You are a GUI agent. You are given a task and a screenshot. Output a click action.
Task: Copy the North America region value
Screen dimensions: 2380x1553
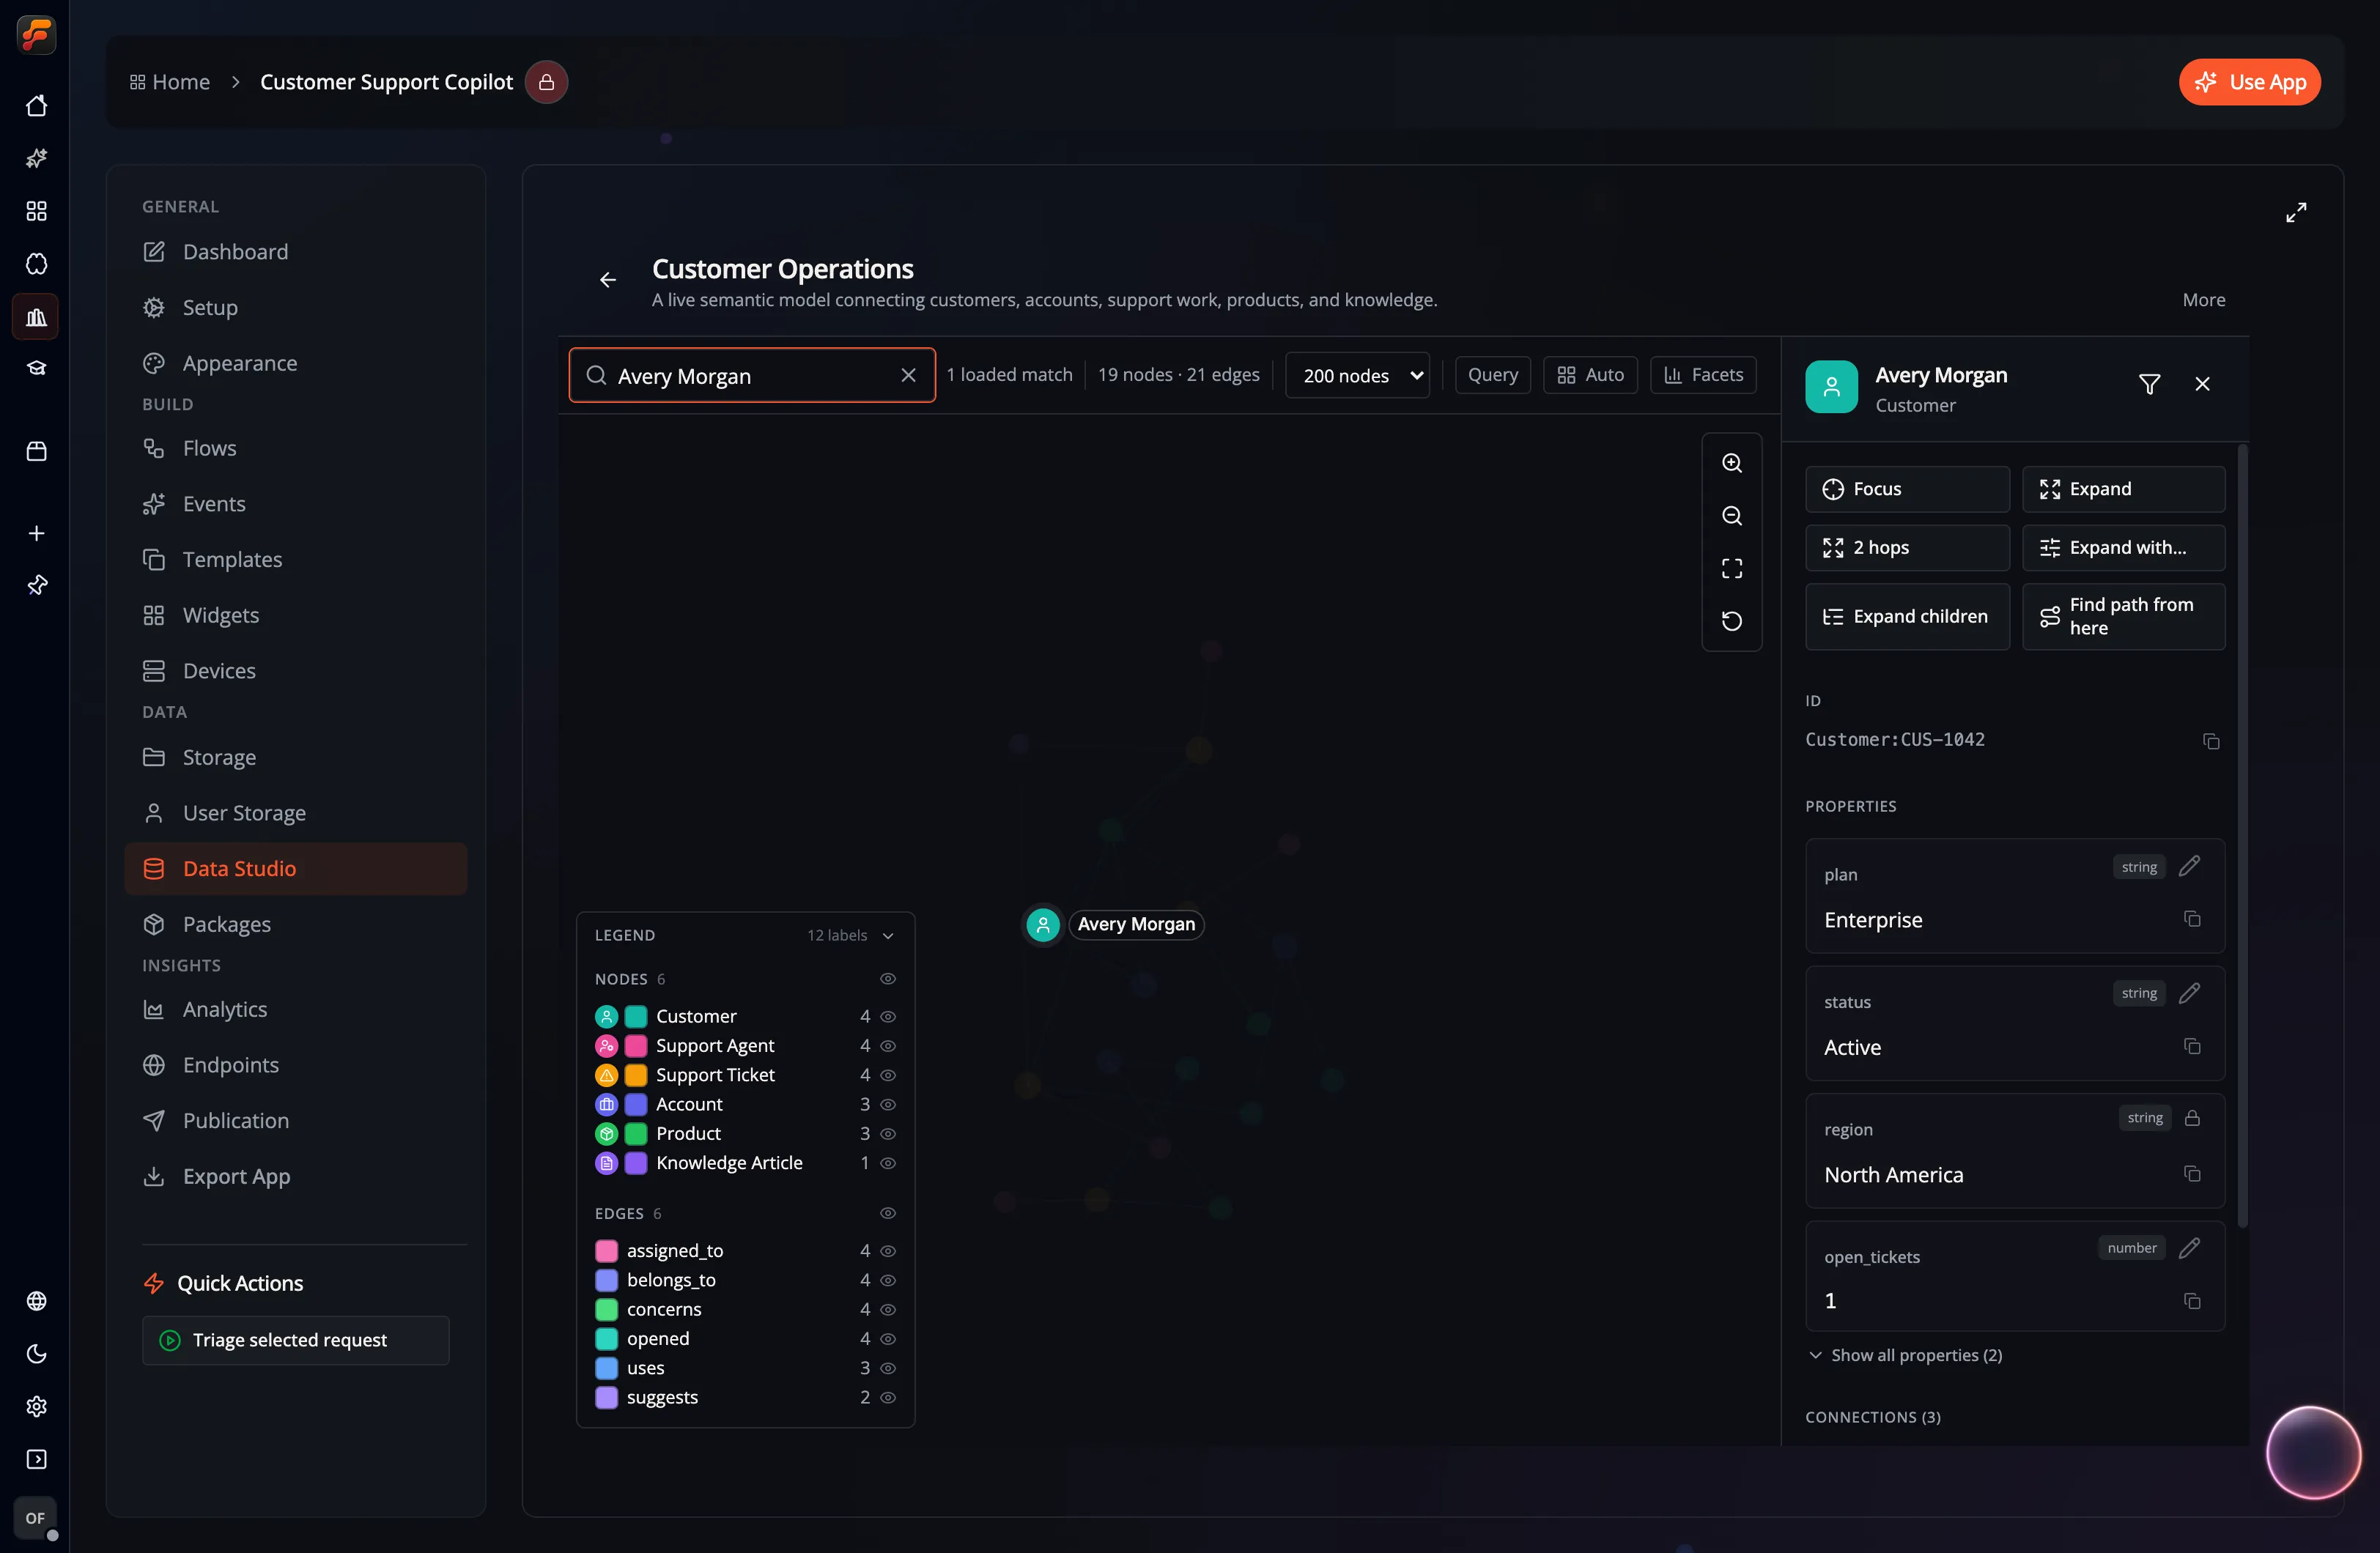[2192, 1174]
